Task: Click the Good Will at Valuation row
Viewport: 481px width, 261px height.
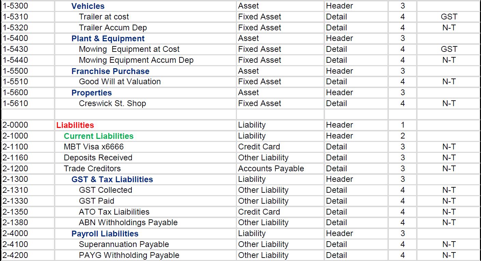Action: pos(119,82)
